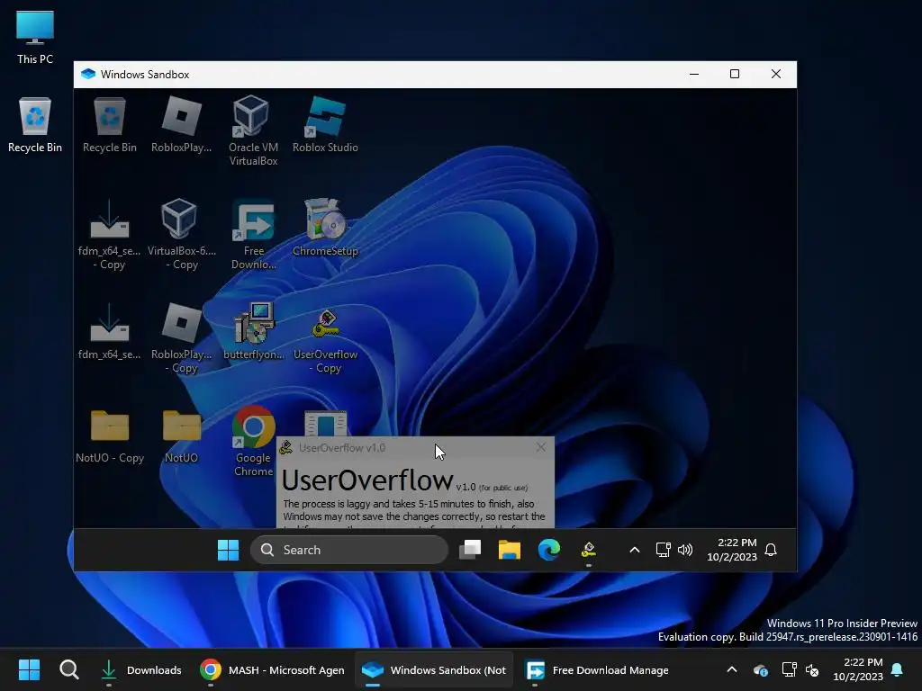Viewport: 922px width, 691px height.
Task: Click UserOverflow icon in the Sandbox taskbar
Action: [589, 550]
